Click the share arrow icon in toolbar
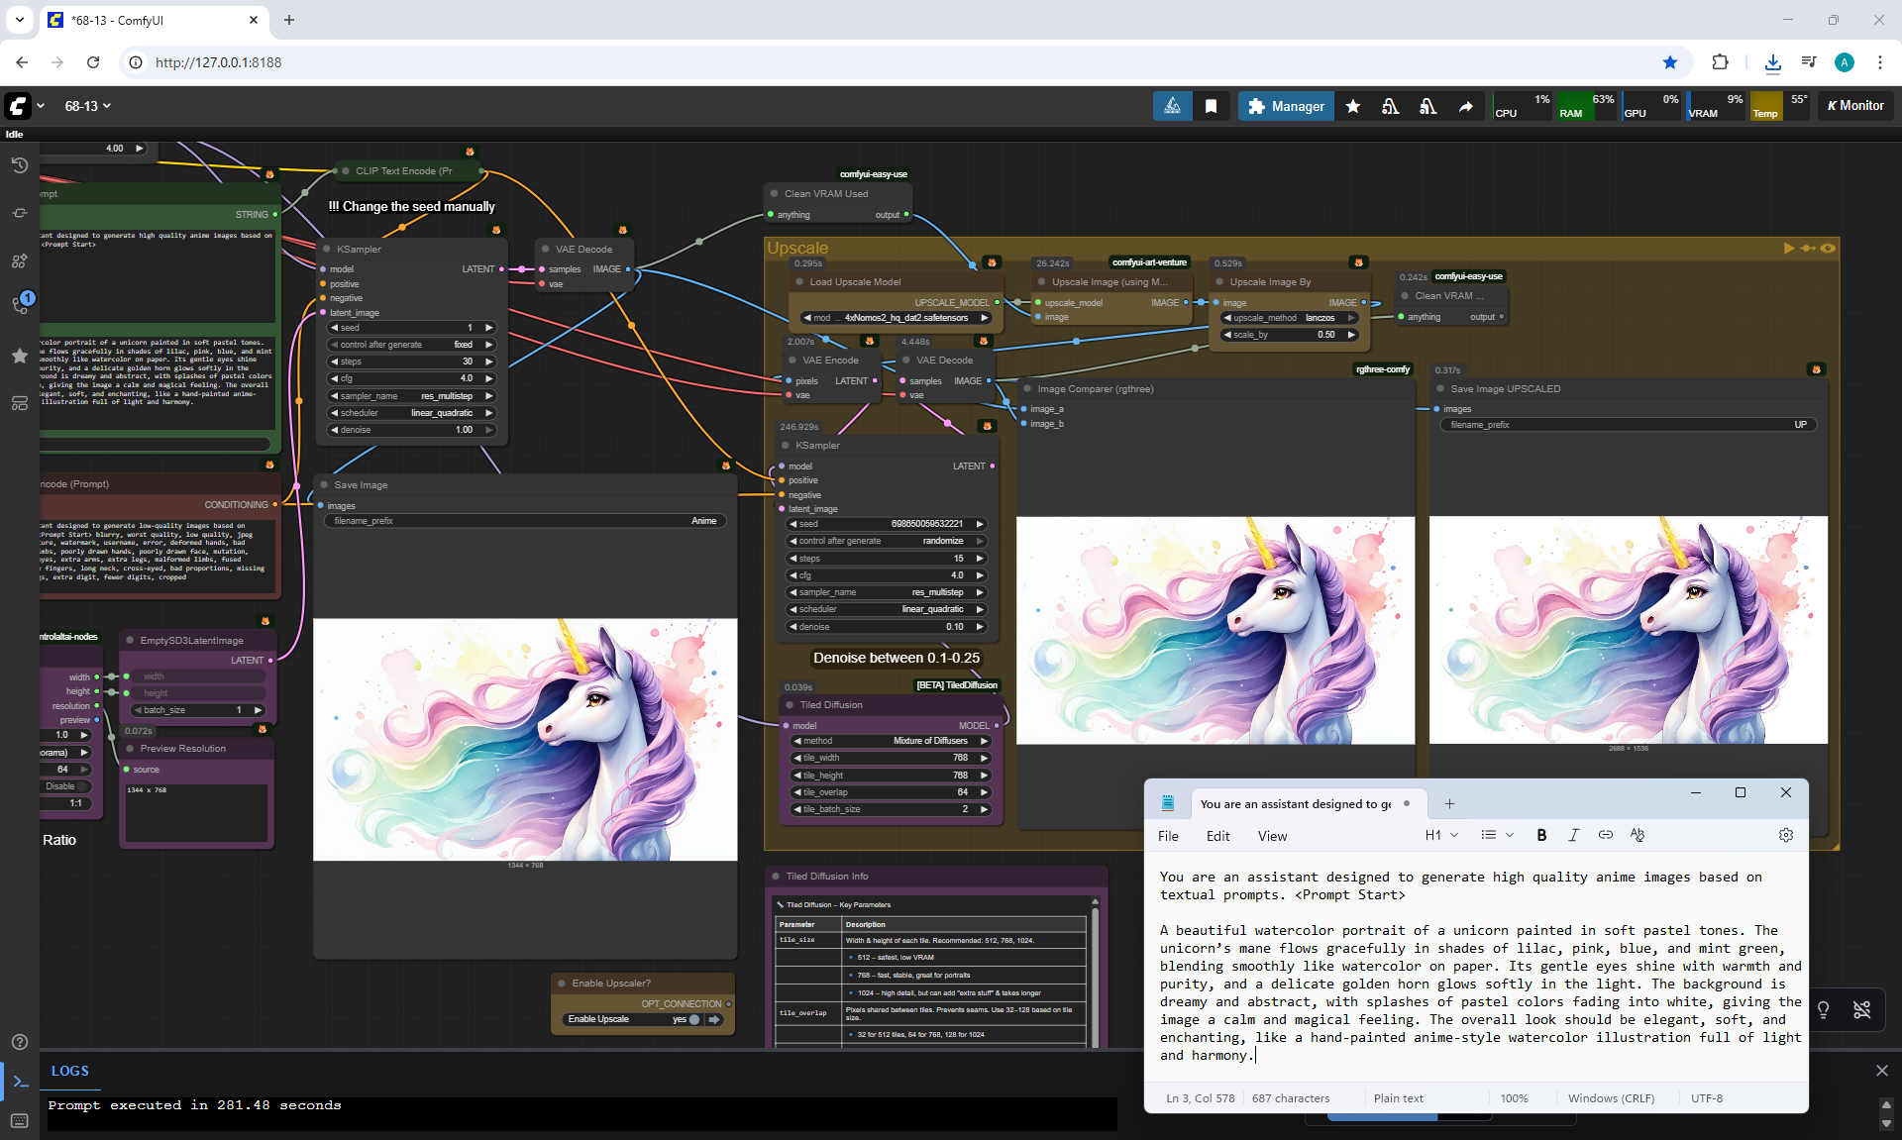The width and height of the screenshot is (1902, 1140). pyautogui.click(x=1465, y=106)
